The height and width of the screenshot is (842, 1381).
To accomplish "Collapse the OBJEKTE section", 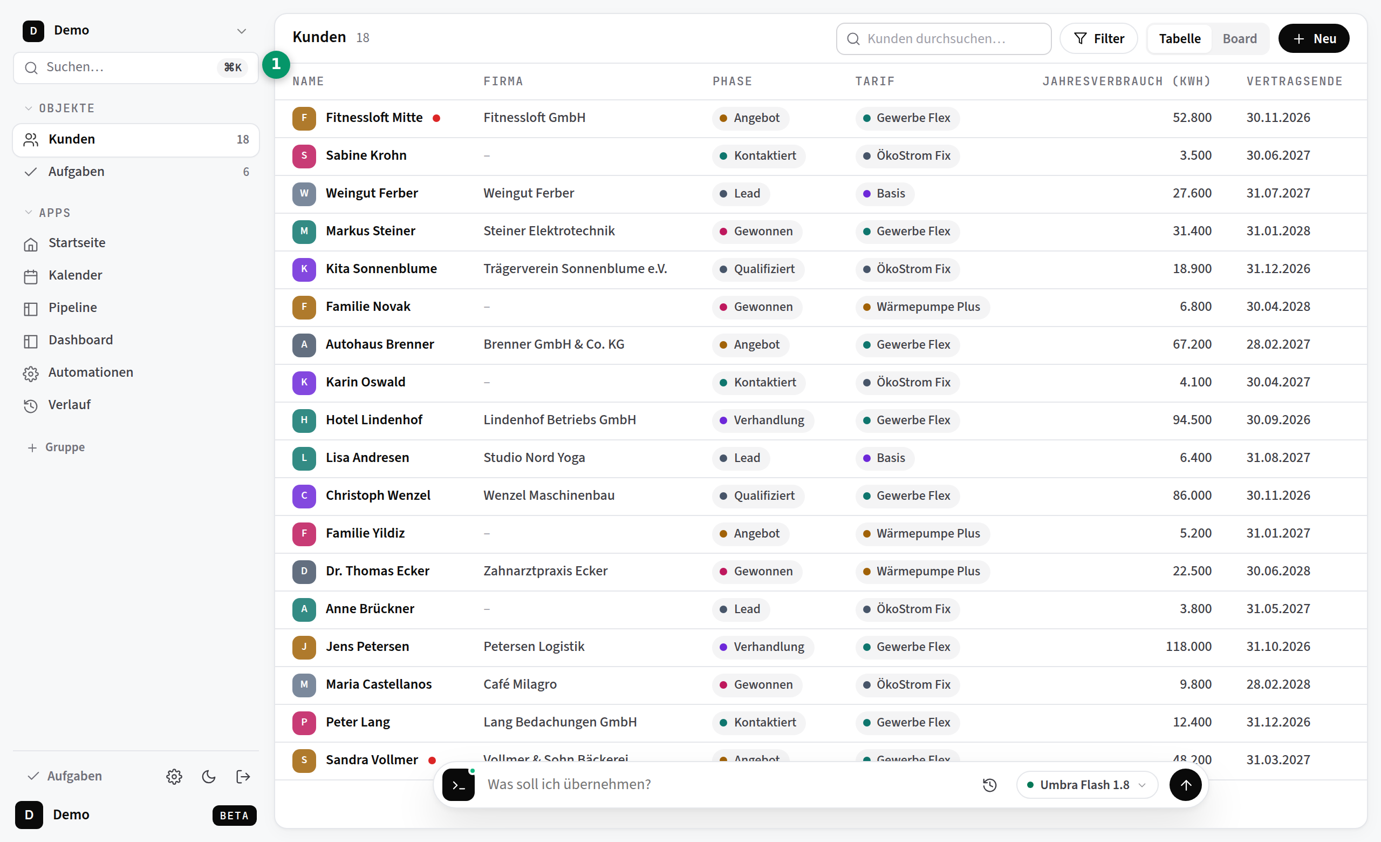I will pos(60,108).
